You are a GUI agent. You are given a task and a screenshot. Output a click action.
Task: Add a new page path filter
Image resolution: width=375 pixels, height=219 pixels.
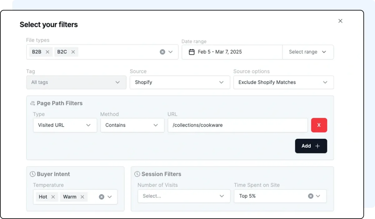coord(311,146)
